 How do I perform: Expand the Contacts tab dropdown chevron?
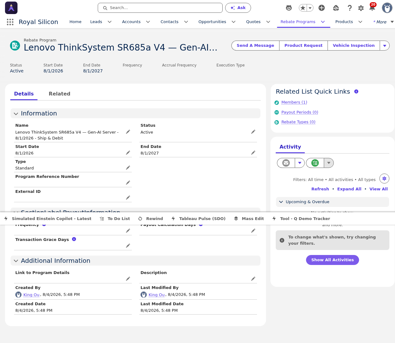point(186,22)
